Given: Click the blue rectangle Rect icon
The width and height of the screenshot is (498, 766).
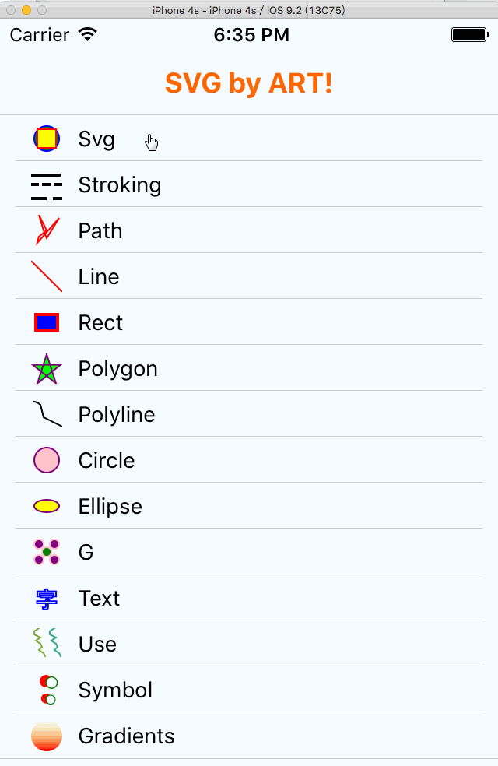Looking at the screenshot, I should point(47,322).
